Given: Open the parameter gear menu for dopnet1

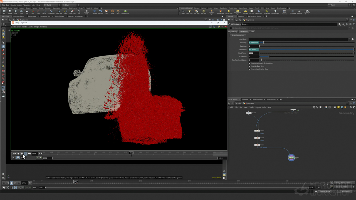Looking at the screenshot, I should point(339,24).
